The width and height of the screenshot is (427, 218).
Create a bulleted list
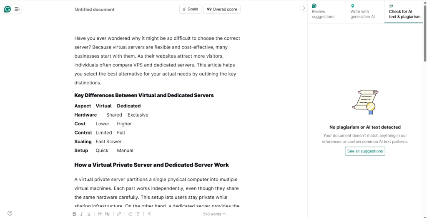pos(138,214)
